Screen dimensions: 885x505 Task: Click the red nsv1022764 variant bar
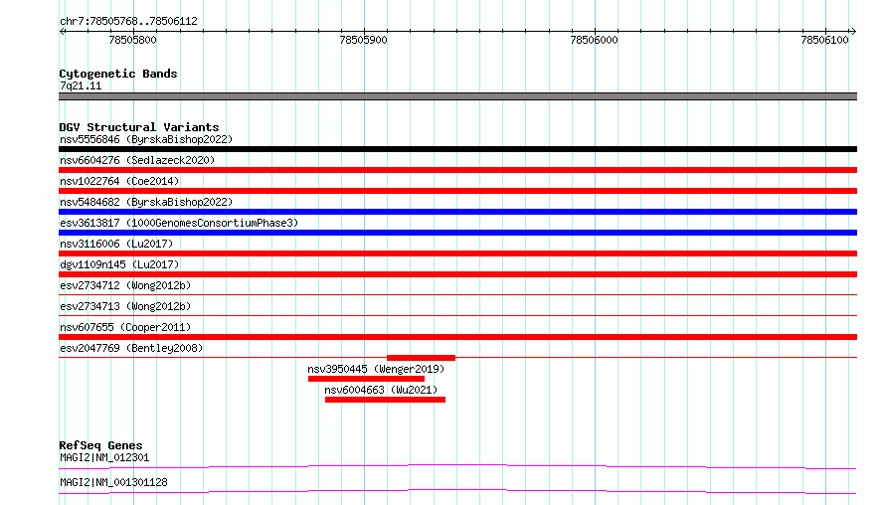click(x=457, y=191)
